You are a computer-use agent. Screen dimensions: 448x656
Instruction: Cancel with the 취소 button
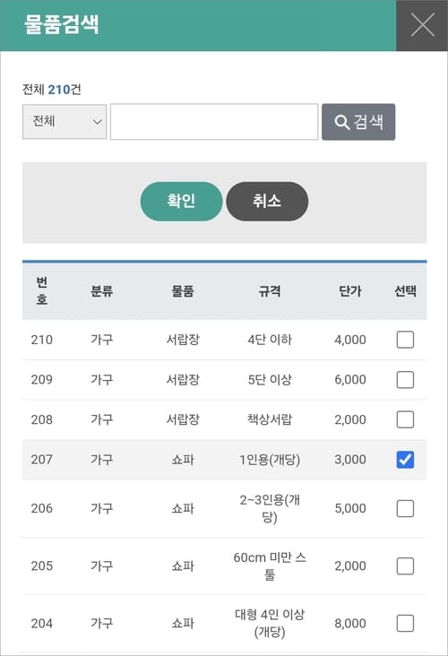pyautogui.click(x=267, y=202)
